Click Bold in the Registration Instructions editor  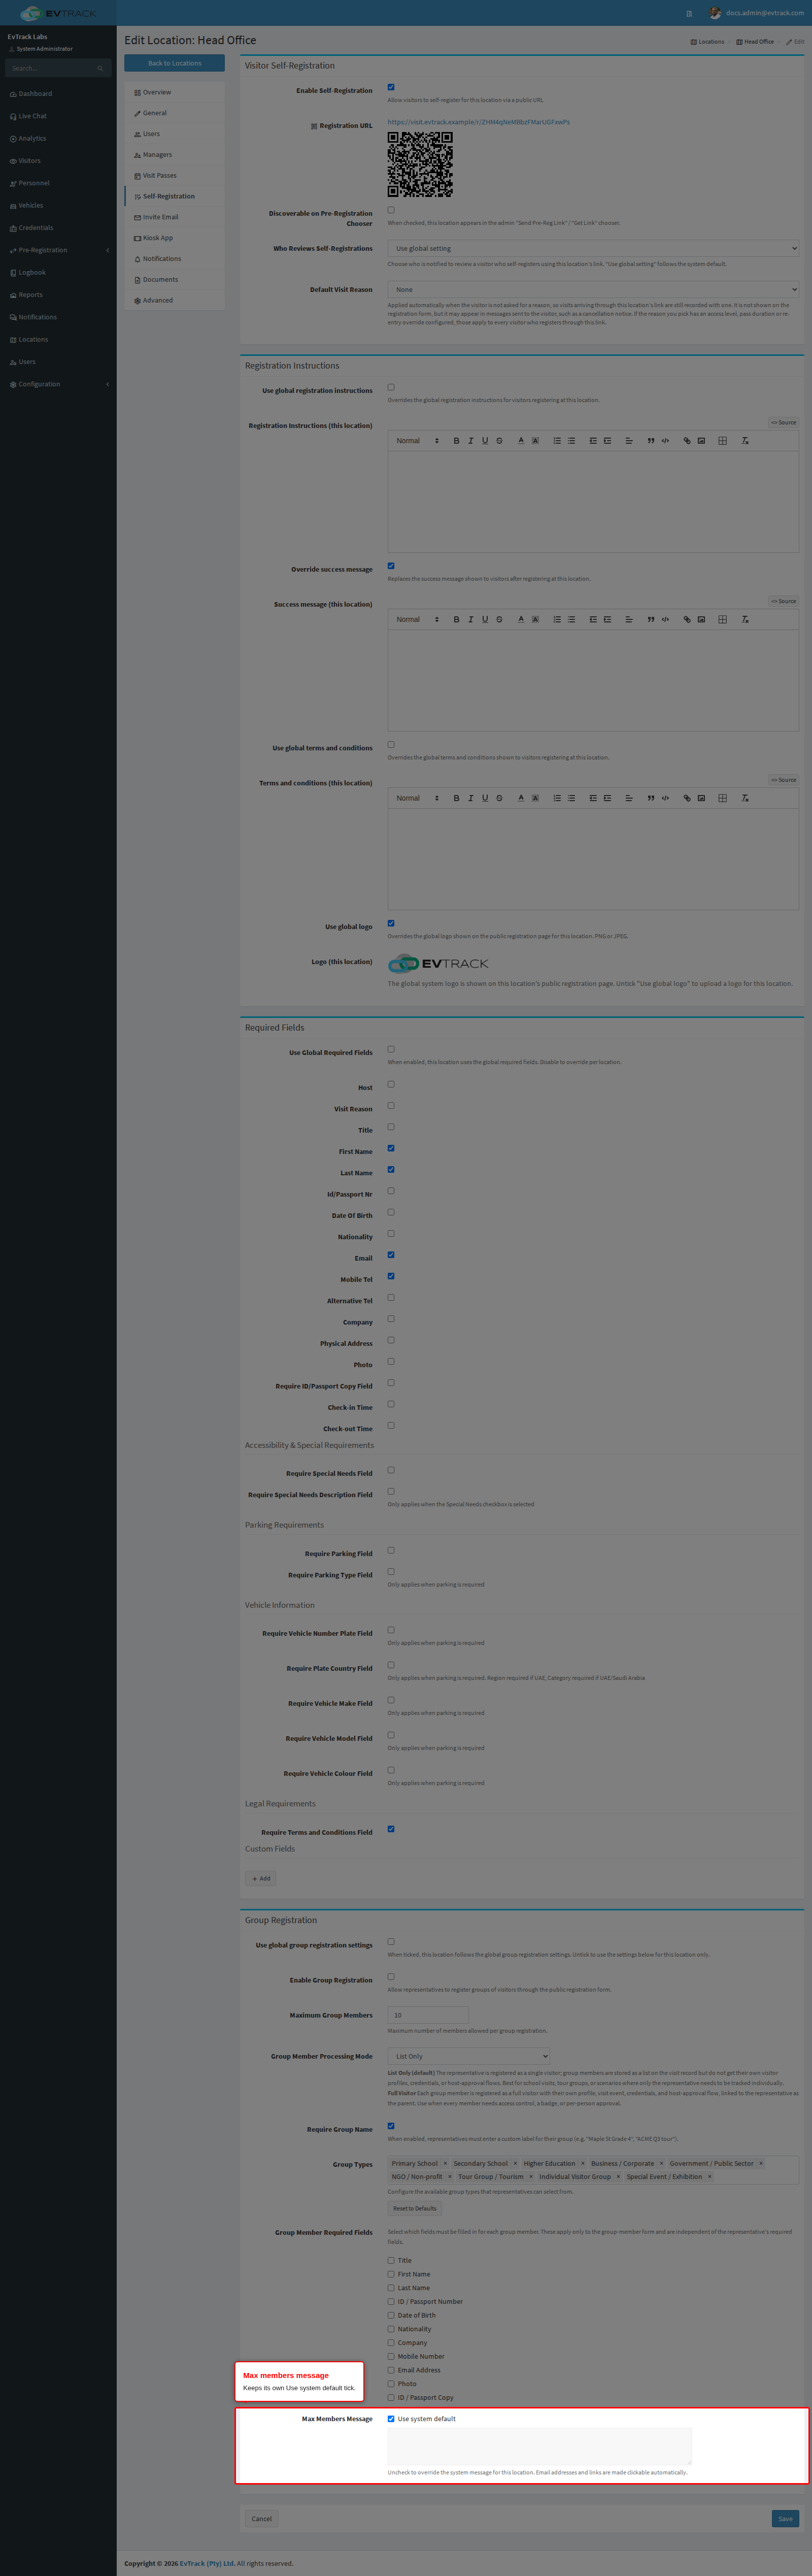pyautogui.click(x=456, y=441)
